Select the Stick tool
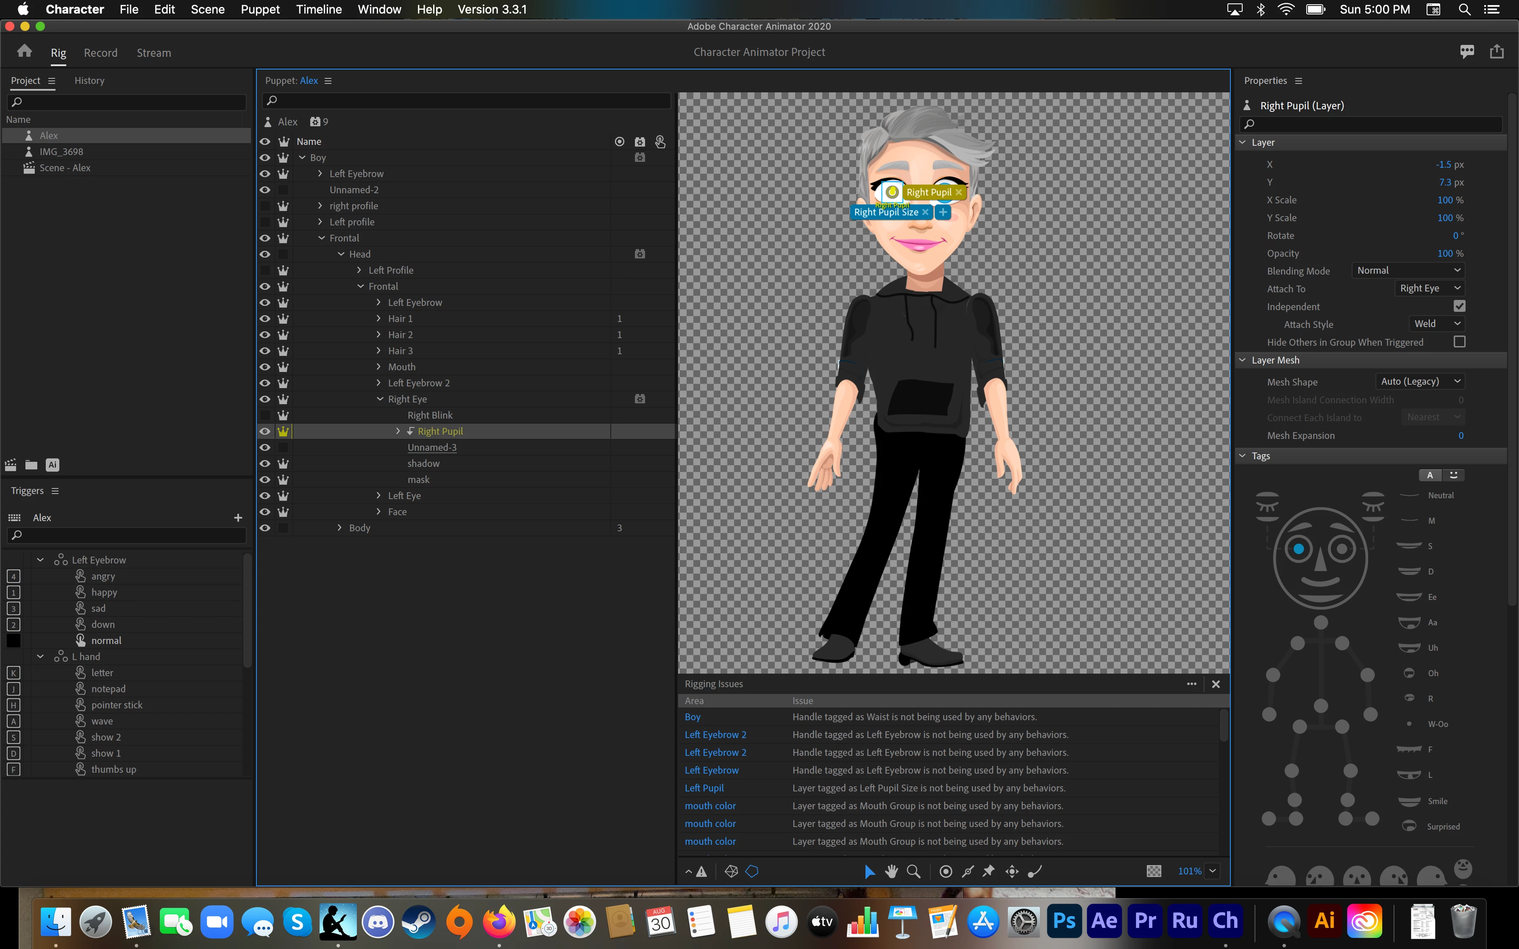Screen dimensions: 1519x949 pyautogui.click(x=968, y=871)
